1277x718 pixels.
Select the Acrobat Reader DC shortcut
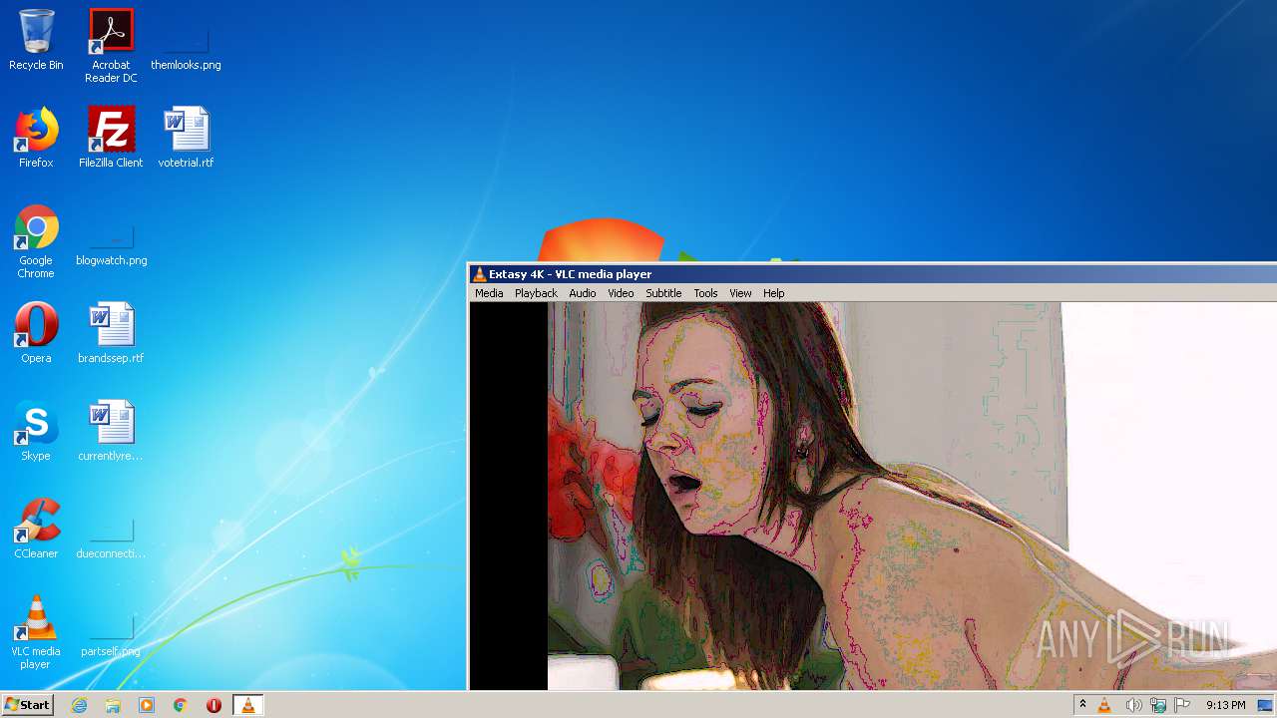pos(111,46)
